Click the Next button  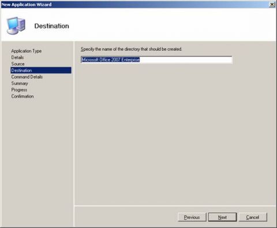222,217
